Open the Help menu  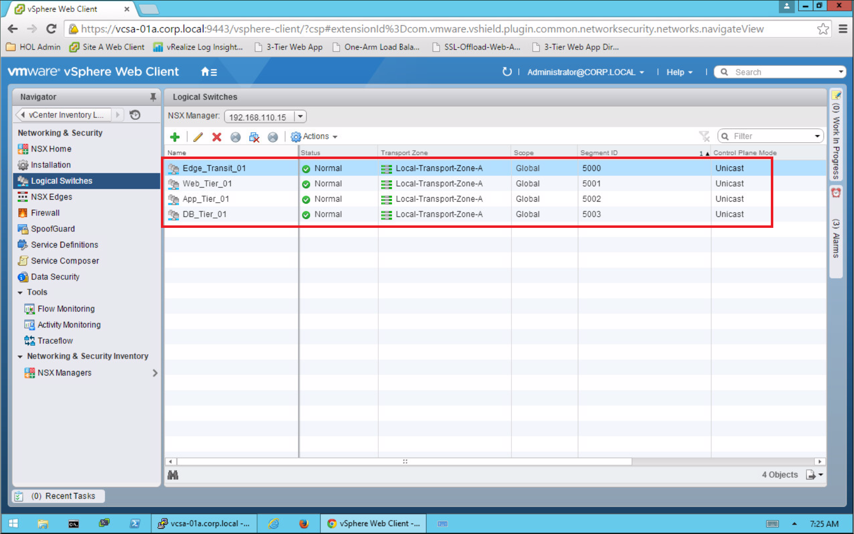coord(679,72)
